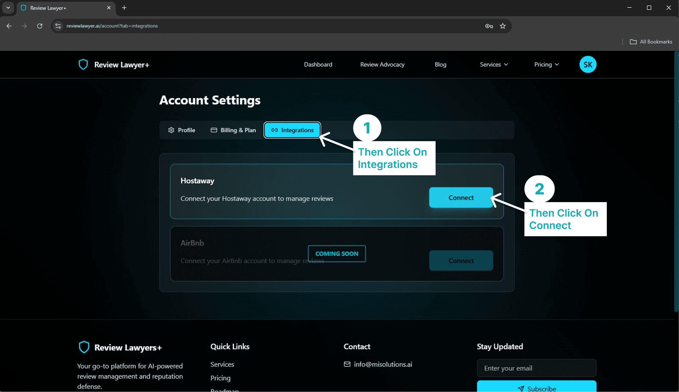
Task: Close the Review Lawyer+ browser tab
Action: pos(109,8)
